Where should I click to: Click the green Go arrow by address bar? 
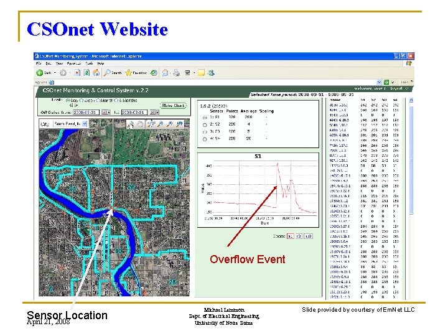pos(386,82)
